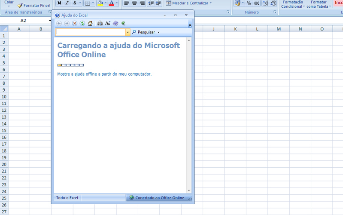The width and height of the screenshot is (343, 215).
Task: Open Pesquisar scope dropdown arrow
Action: pyautogui.click(x=158, y=32)
